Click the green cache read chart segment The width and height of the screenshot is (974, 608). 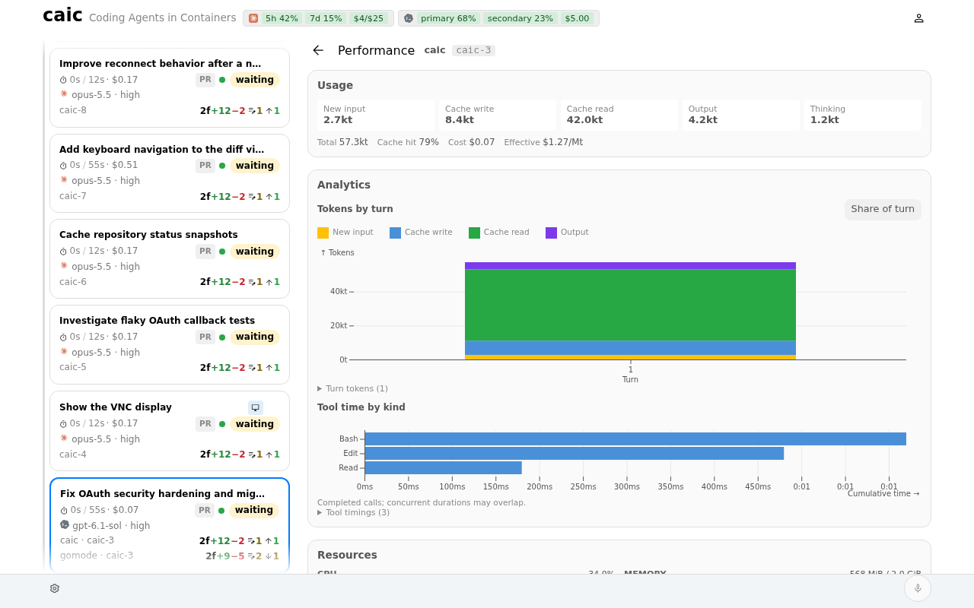click(630, 305)
